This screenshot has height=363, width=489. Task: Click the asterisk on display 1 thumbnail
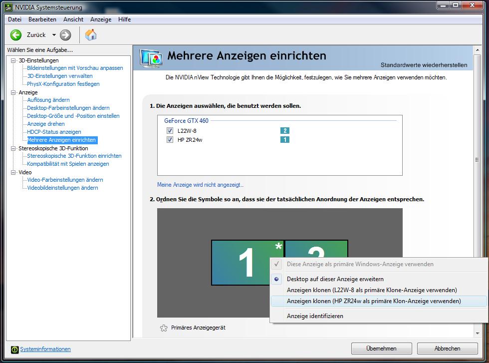(278, 246)
